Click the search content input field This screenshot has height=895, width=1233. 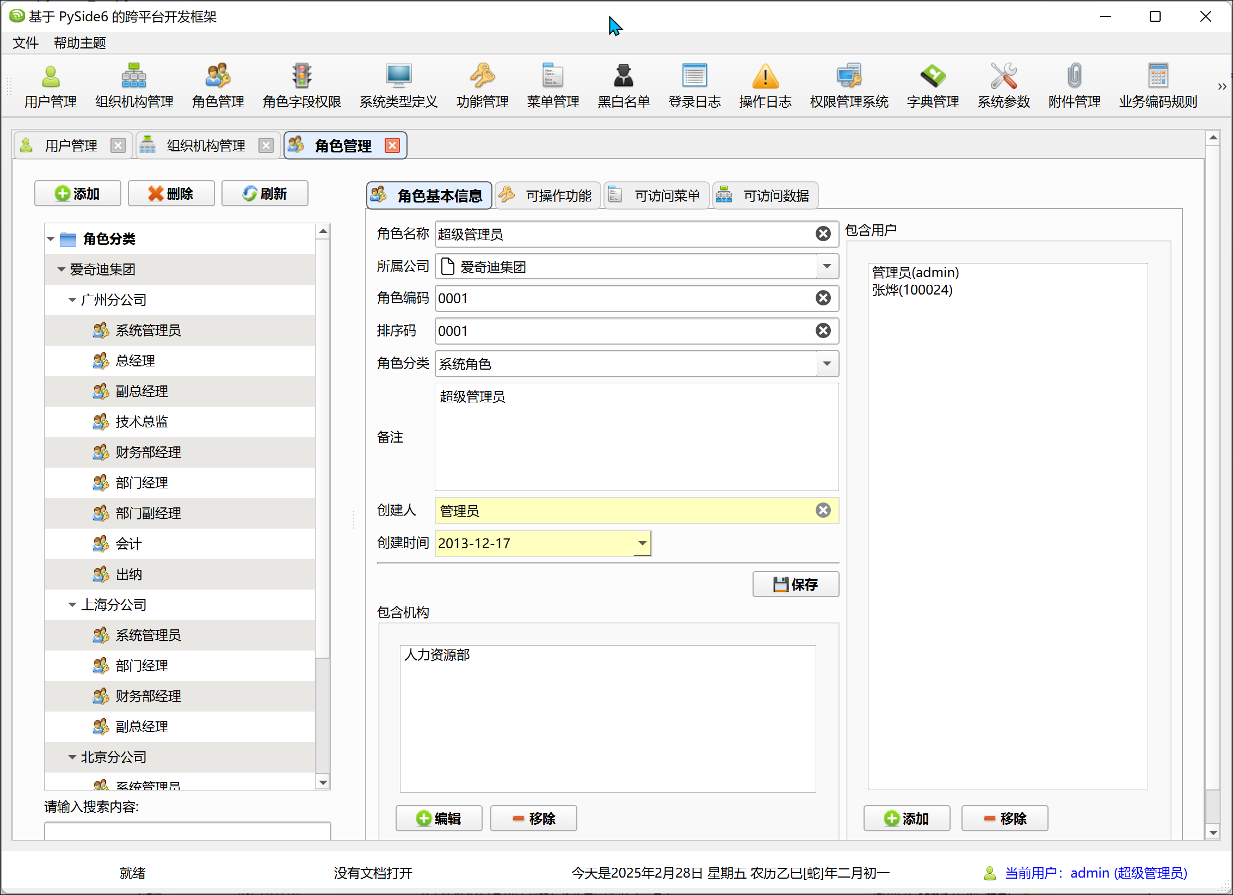(x=187, y=831)
